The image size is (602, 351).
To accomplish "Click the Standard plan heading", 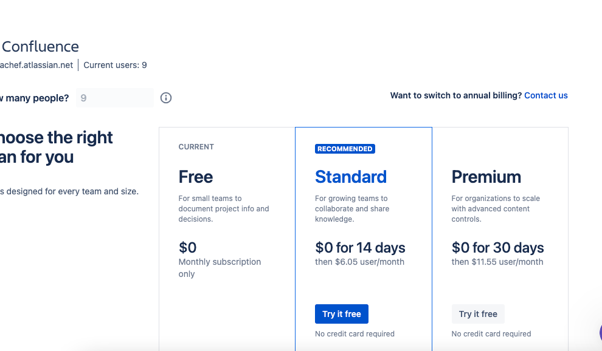I will [x=351, y=177].
